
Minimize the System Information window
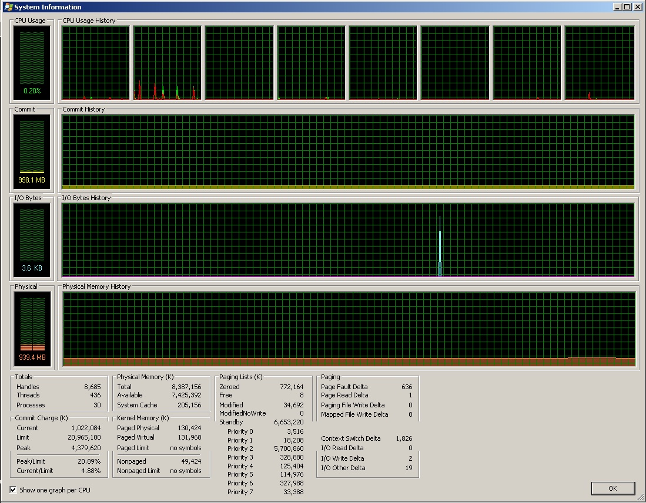click(617, 7)
